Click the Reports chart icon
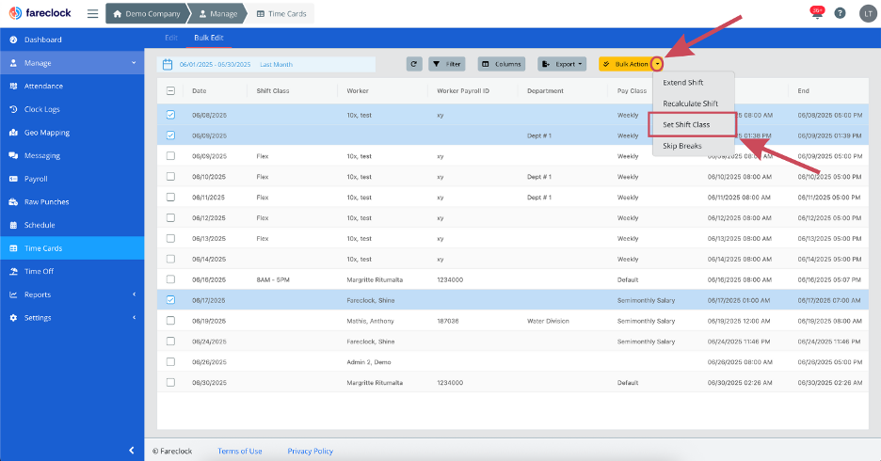The height and width of the screenshot is (461, 881). click(13, 294)
